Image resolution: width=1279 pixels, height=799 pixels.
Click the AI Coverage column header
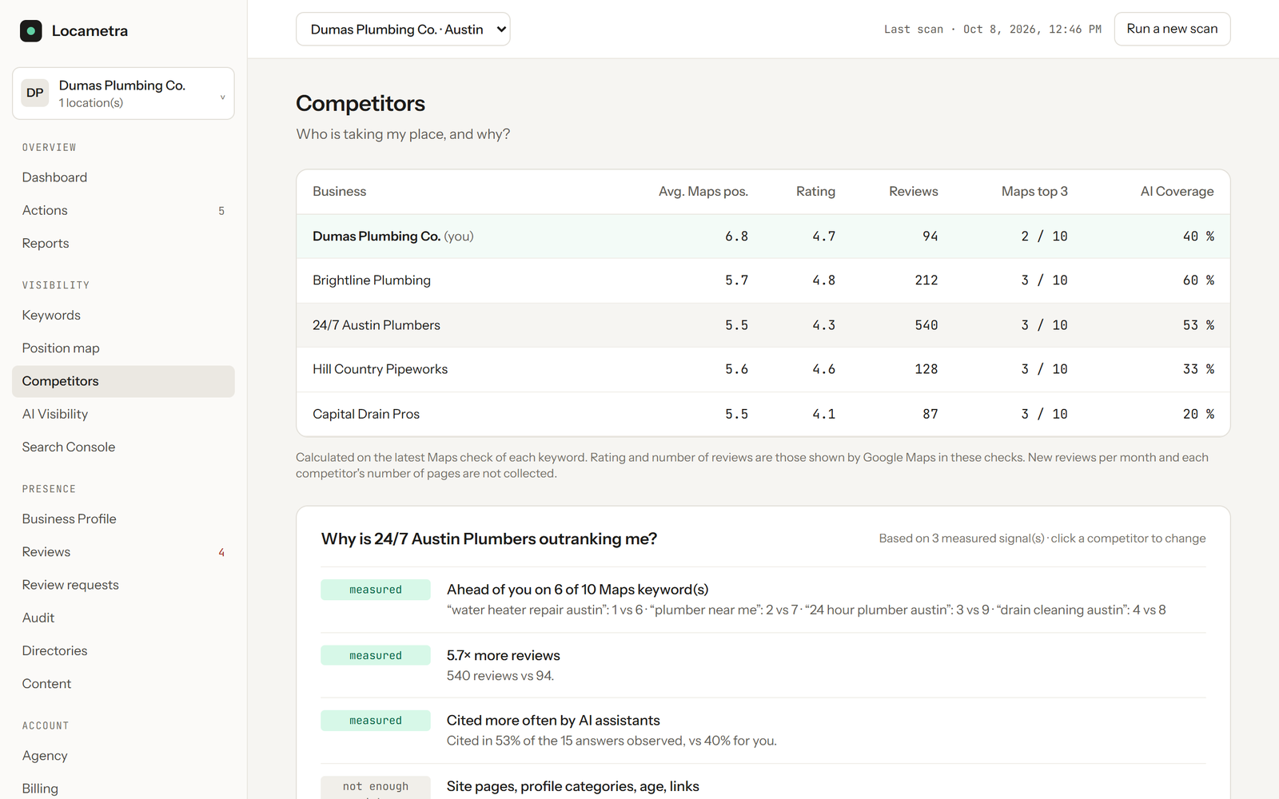pos(1177,191)
